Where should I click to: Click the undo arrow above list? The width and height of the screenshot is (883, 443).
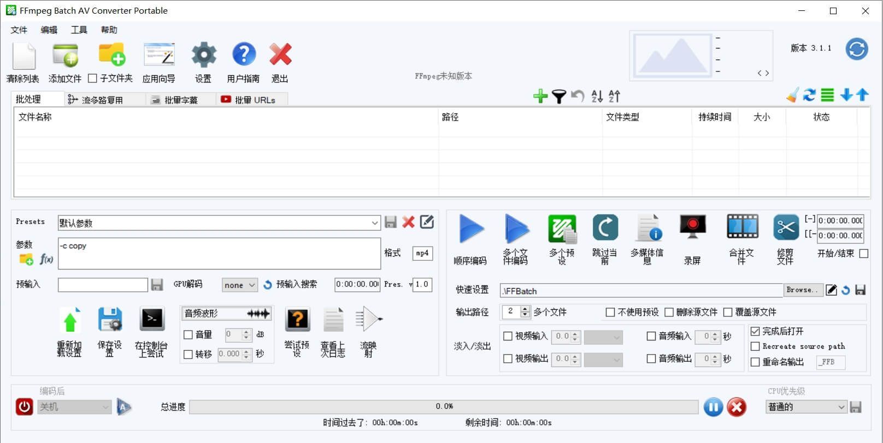click(x=578, y=96)
